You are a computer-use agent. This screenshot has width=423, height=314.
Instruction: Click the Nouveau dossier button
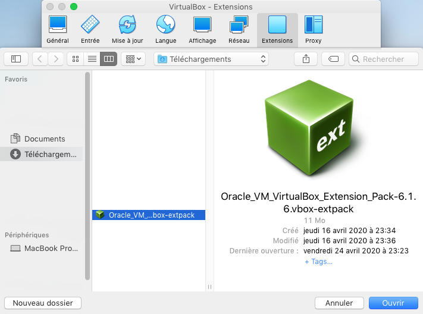click(43, 303)
